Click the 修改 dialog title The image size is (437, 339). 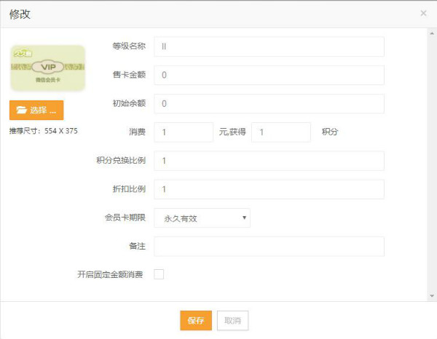[20, 14]
